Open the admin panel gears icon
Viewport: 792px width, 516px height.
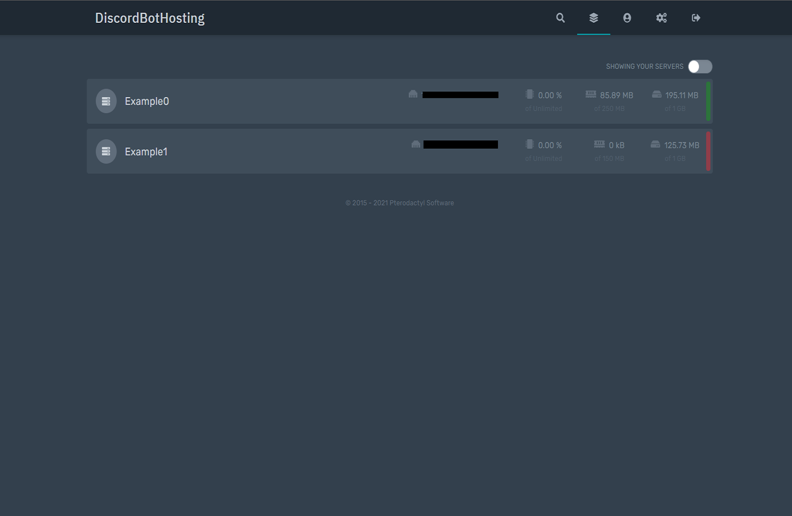coord(661,18)
